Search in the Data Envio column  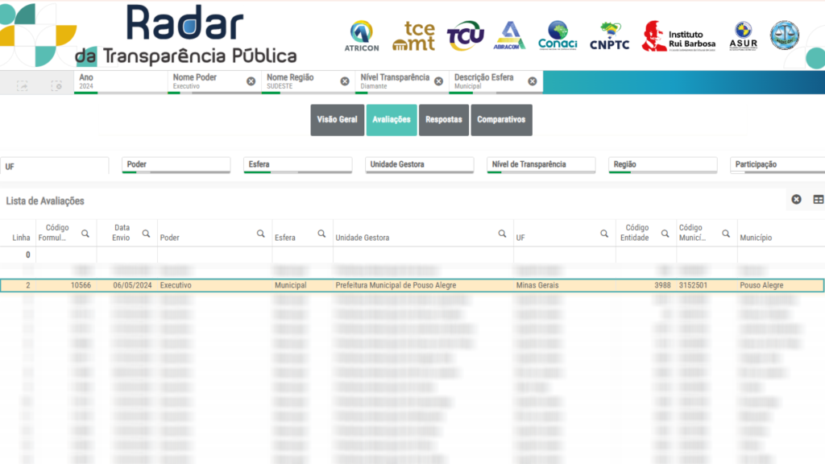(x=147, y=234)
